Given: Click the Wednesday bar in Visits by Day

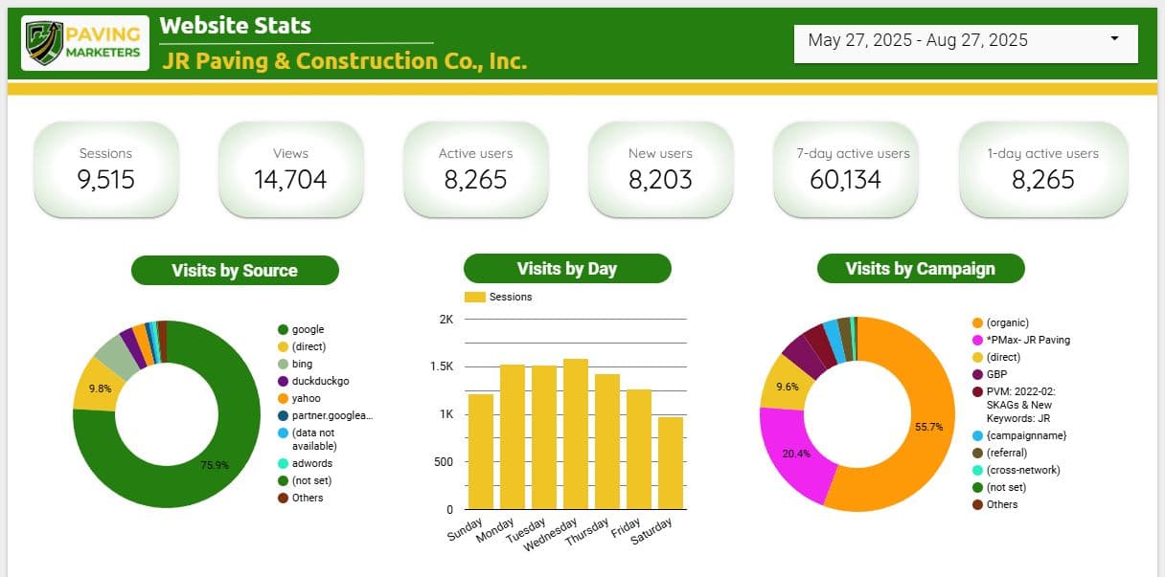Looking at the screenshot, I should (x=576, y=433).
